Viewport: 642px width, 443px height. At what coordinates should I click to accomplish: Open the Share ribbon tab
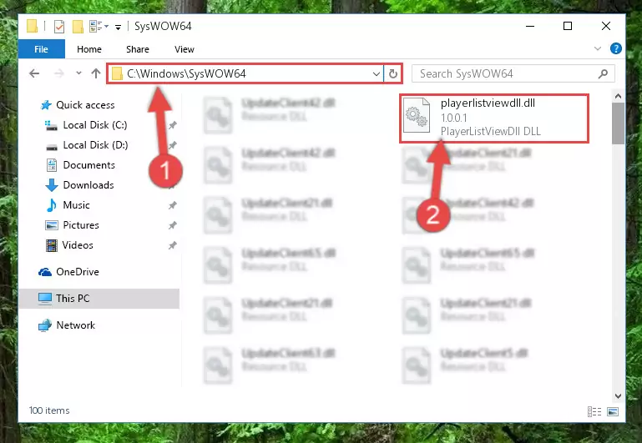point(138,49)
